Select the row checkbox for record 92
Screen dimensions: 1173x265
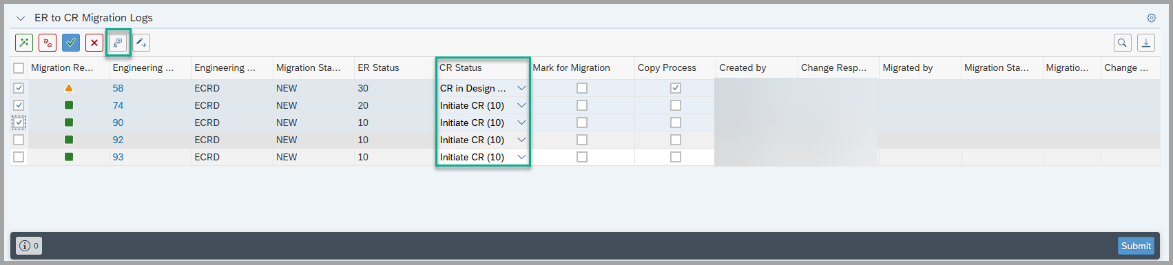click(x=19, y=140)
